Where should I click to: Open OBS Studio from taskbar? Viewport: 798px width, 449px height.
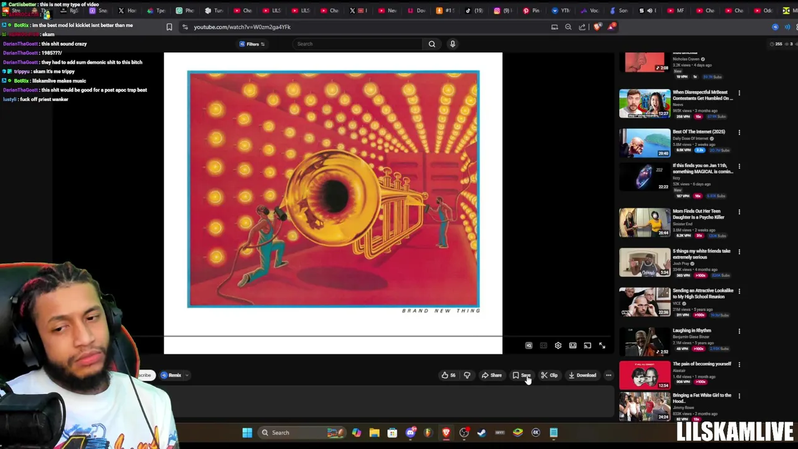pos(464,433)
